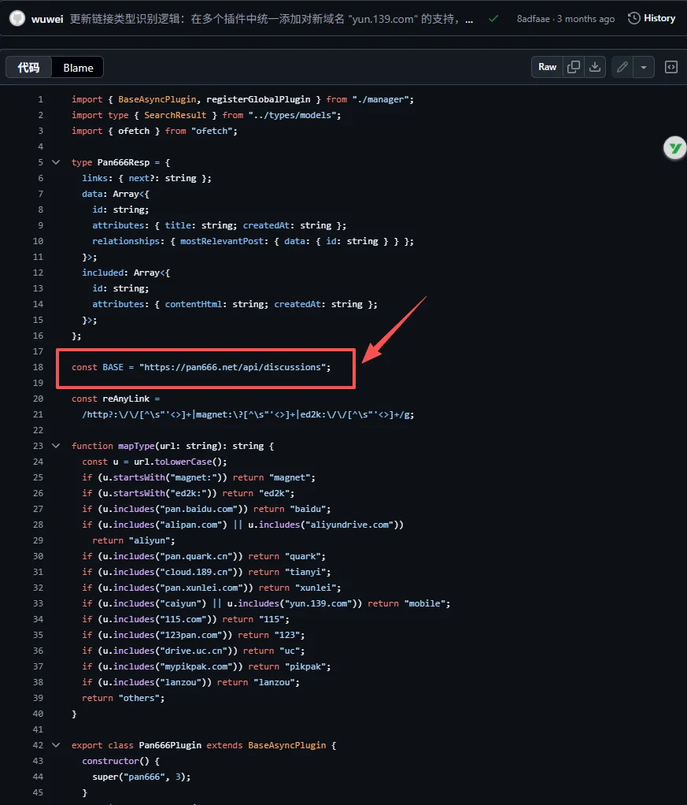Open the commit message about yun.139.com support
This screenshot has width=687, height=805.
point(264,19)
